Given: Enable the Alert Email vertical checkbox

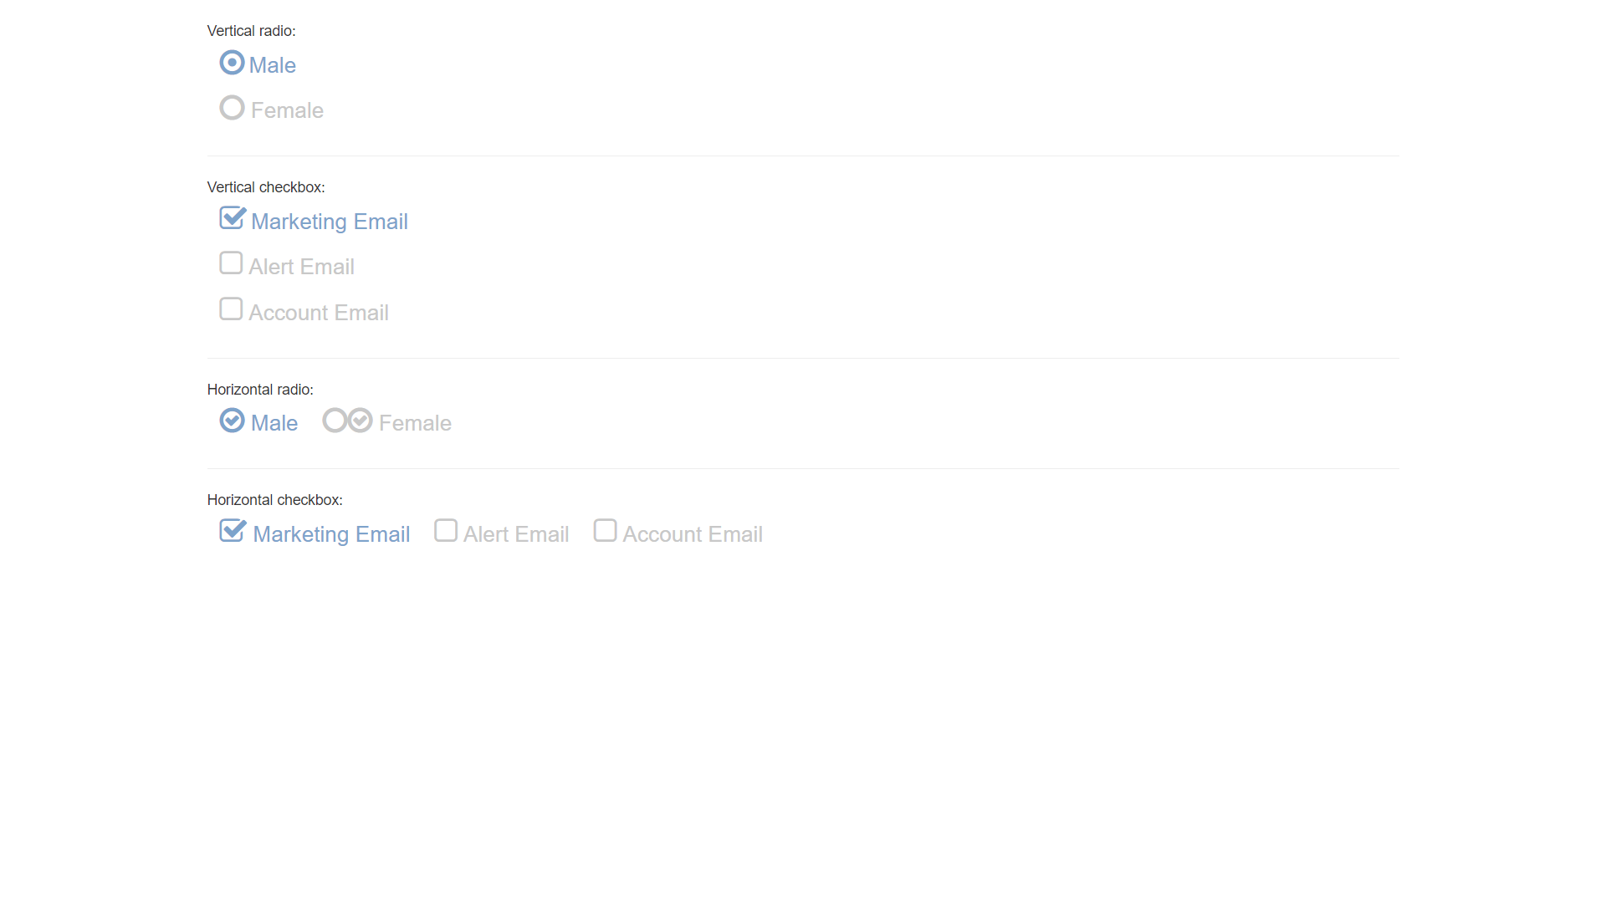Looking at the screenshot, I should point(232,264).
